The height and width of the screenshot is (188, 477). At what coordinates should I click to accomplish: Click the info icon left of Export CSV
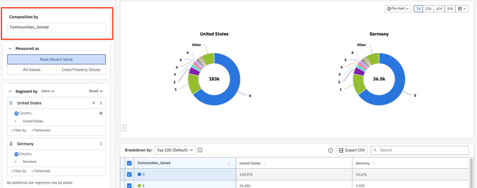tap(330, 150)
